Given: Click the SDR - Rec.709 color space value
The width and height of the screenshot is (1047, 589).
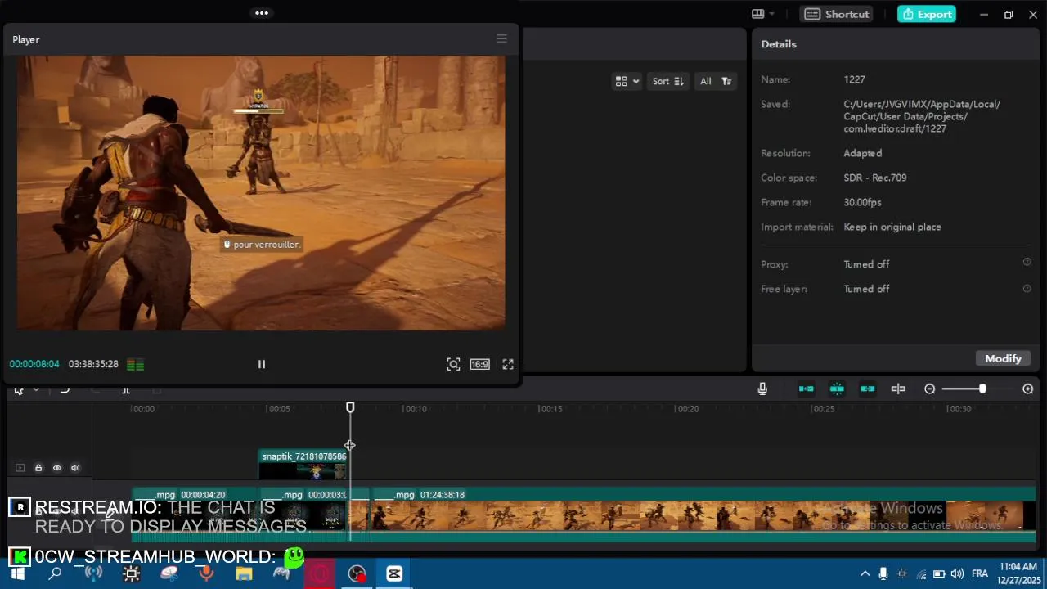Looking at the screenshot, I should point(874,178).
